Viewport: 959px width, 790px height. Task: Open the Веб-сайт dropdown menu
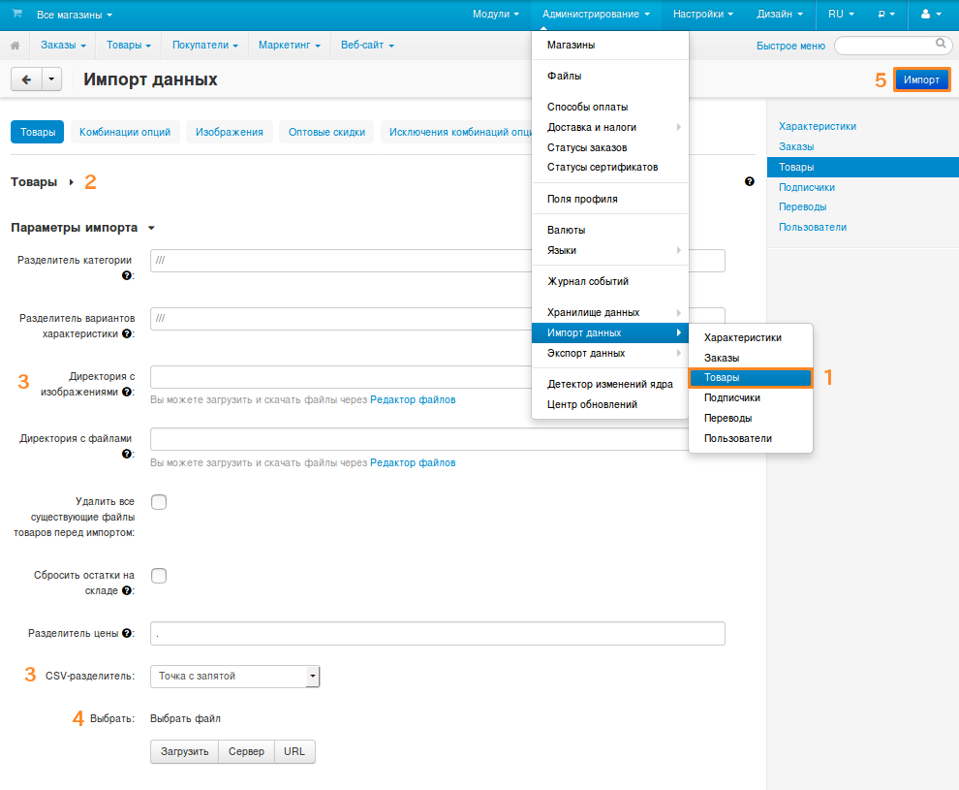pyautogui.click(x=367, y=46)
